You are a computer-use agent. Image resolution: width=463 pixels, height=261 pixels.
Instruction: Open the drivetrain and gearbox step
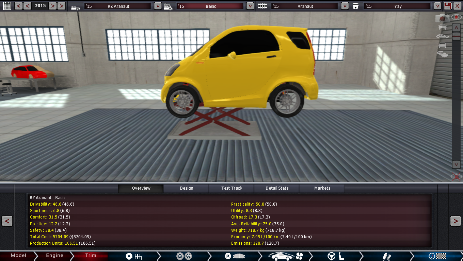tap(134, 256)
